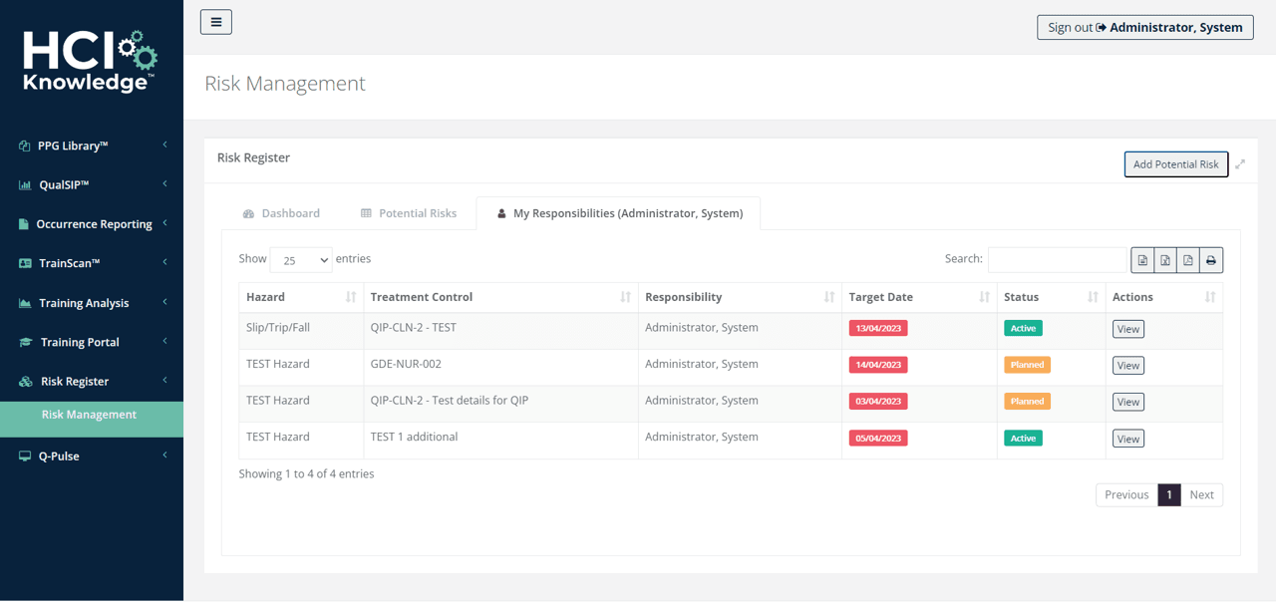1276x604 pixels.
Task: Toggle the sidebar with the hamburger button
Action: click(215, 22)
